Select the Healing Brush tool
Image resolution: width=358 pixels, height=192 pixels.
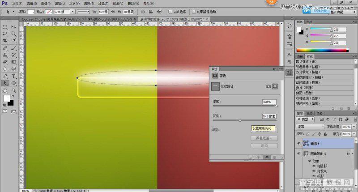5,48
